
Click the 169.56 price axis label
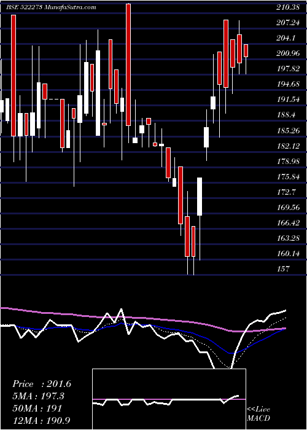pyautogui.click(x=288, y=208)
